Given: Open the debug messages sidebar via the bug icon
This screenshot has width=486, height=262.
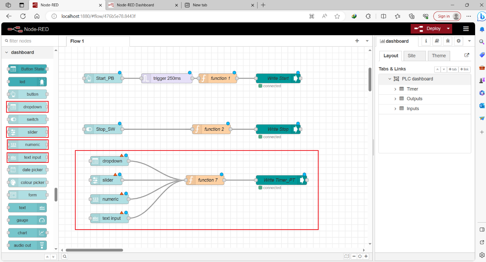Looking at the screenshot, I should [448, 41].
